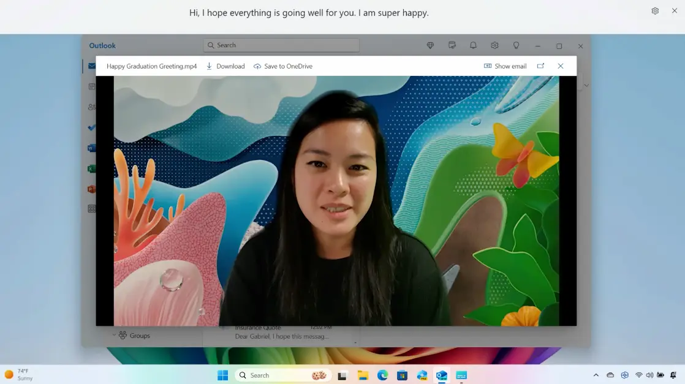The height and width of the screenshot is (384, 685).
Task: Open the Excel app in sidebar
Action: tap(91, 168)
